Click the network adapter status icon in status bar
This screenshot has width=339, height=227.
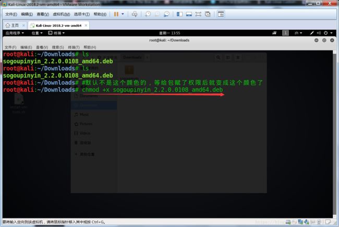coord(300,222)
